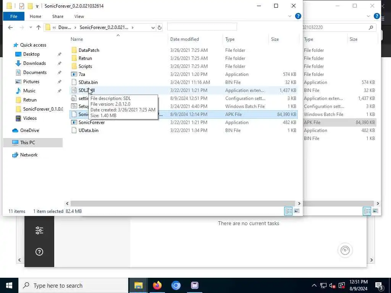
Task: Click the muted volume tray icon
Action: click(x=332, y=286)
